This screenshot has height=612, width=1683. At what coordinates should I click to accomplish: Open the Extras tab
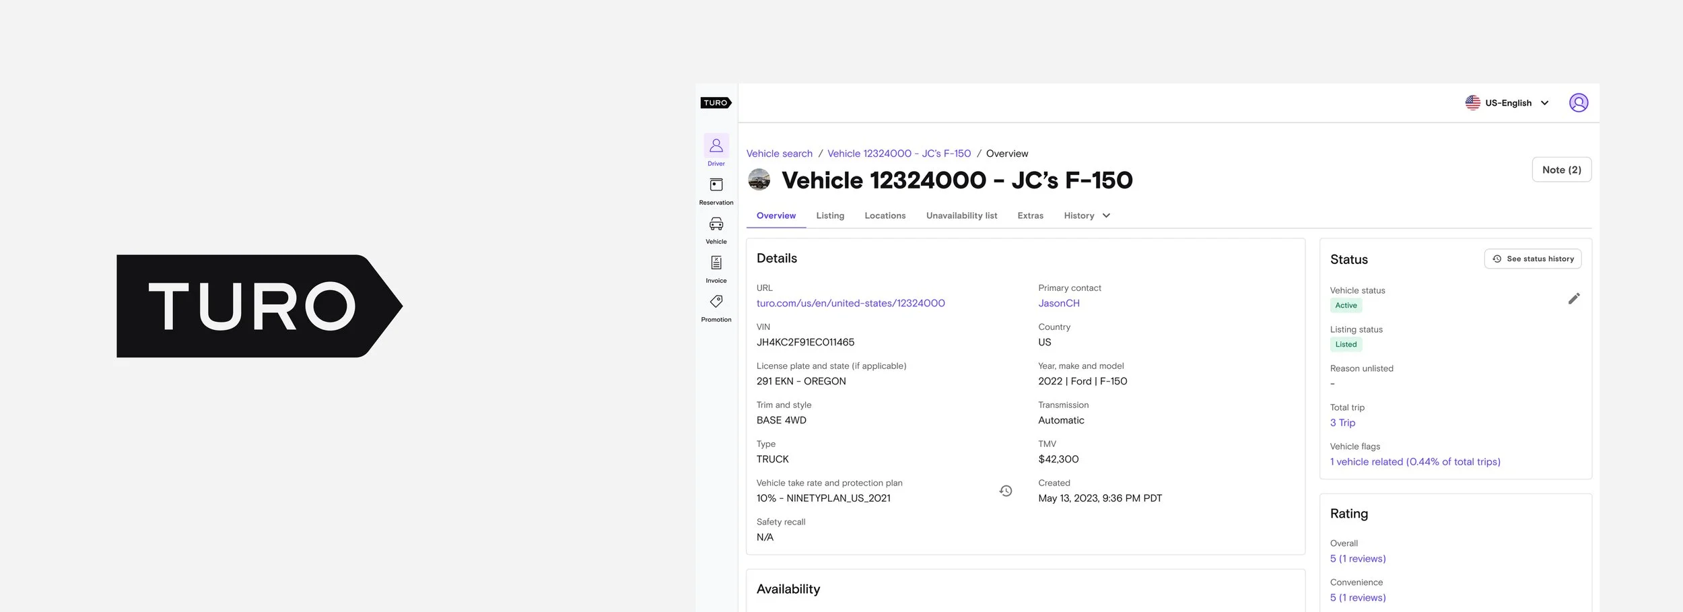[x=1030, y=215]
